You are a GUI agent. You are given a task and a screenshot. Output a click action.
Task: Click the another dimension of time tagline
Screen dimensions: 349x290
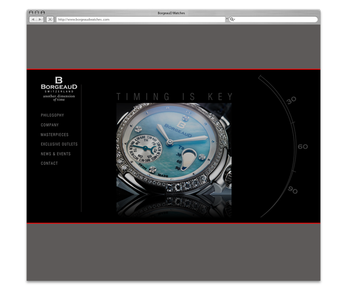pos(59,98)
